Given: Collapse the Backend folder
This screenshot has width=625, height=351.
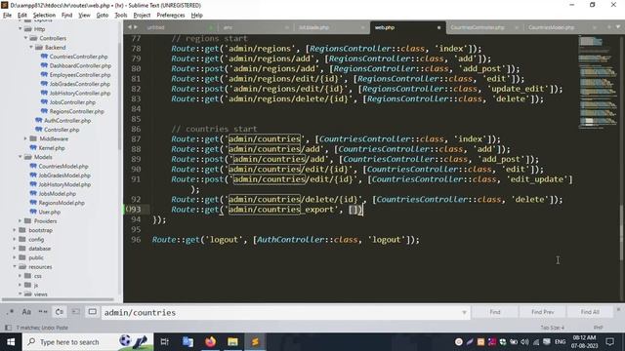Looking at the screenshot, I should [31, 48].
